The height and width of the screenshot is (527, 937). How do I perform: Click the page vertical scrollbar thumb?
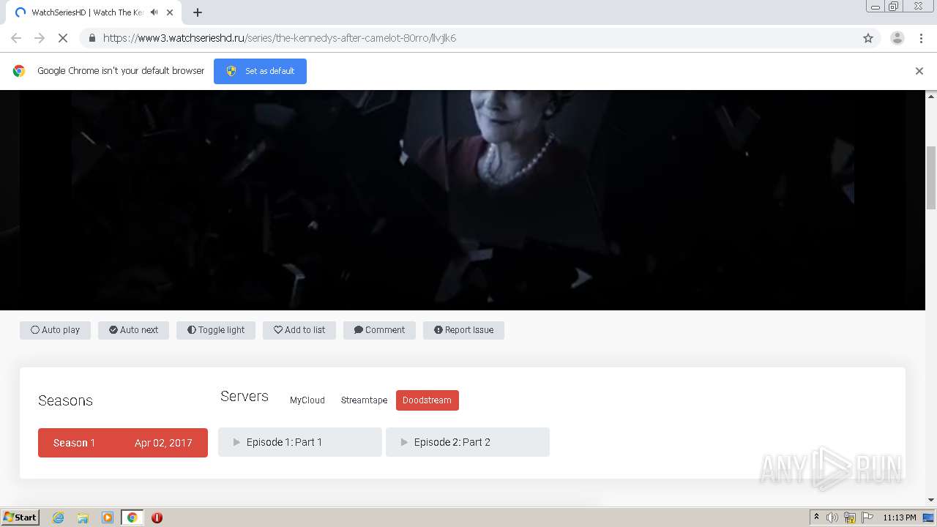click(931, 178)
